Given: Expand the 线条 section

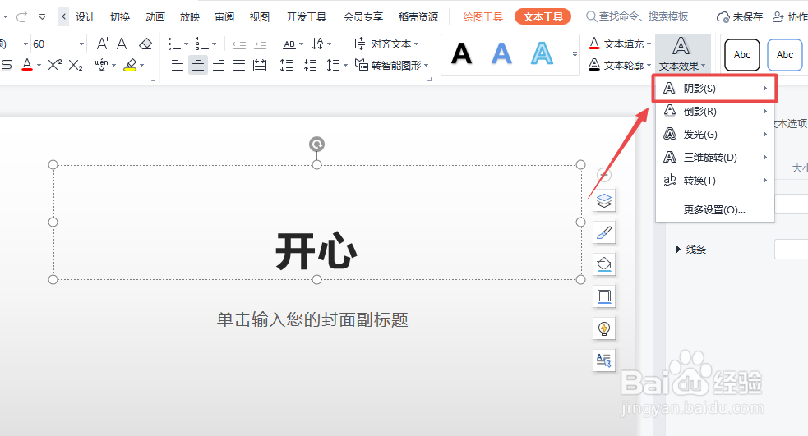Looking at the screenshot, I should (690, 250).
